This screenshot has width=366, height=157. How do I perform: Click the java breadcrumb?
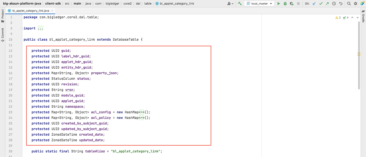click(88, 4)
